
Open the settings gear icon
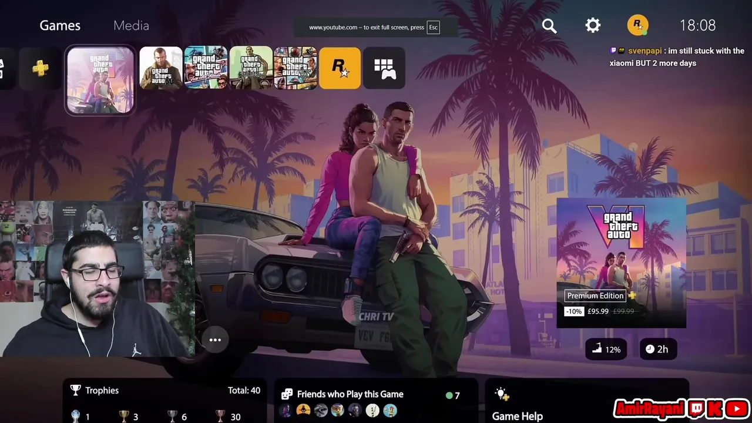click(593, 25)
